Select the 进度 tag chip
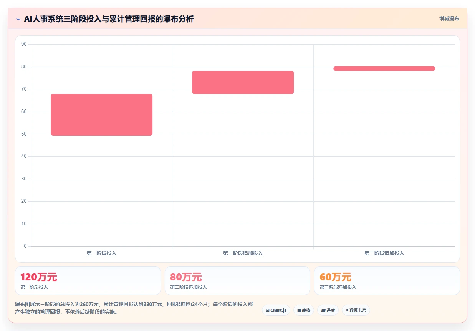This screenshot has height=331, width=475. click(x=328, y=310)
